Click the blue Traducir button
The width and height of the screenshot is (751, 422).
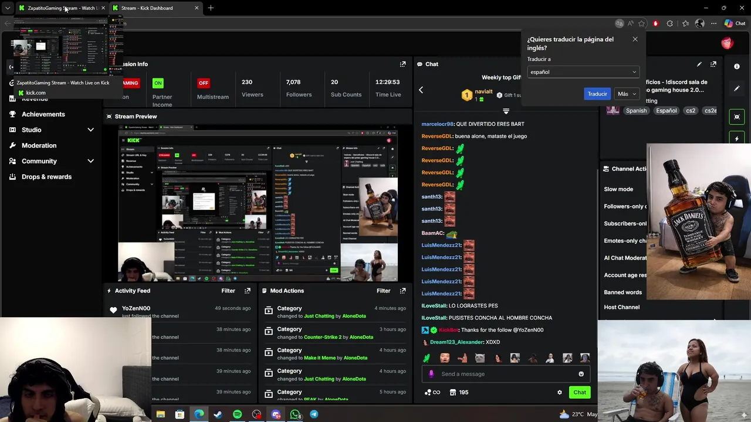(x=597, y=94)
